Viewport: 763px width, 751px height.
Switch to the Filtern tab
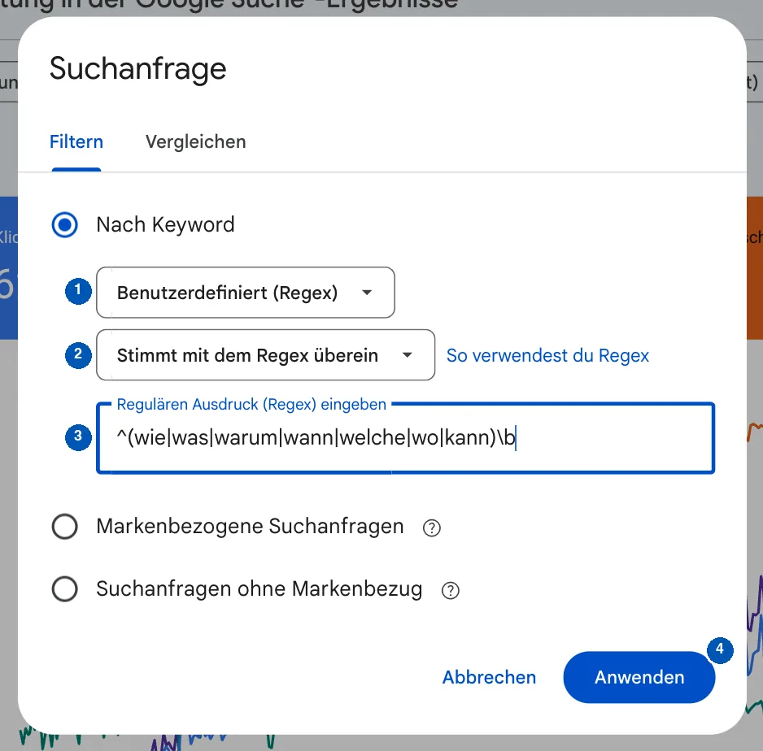(76, 142)
